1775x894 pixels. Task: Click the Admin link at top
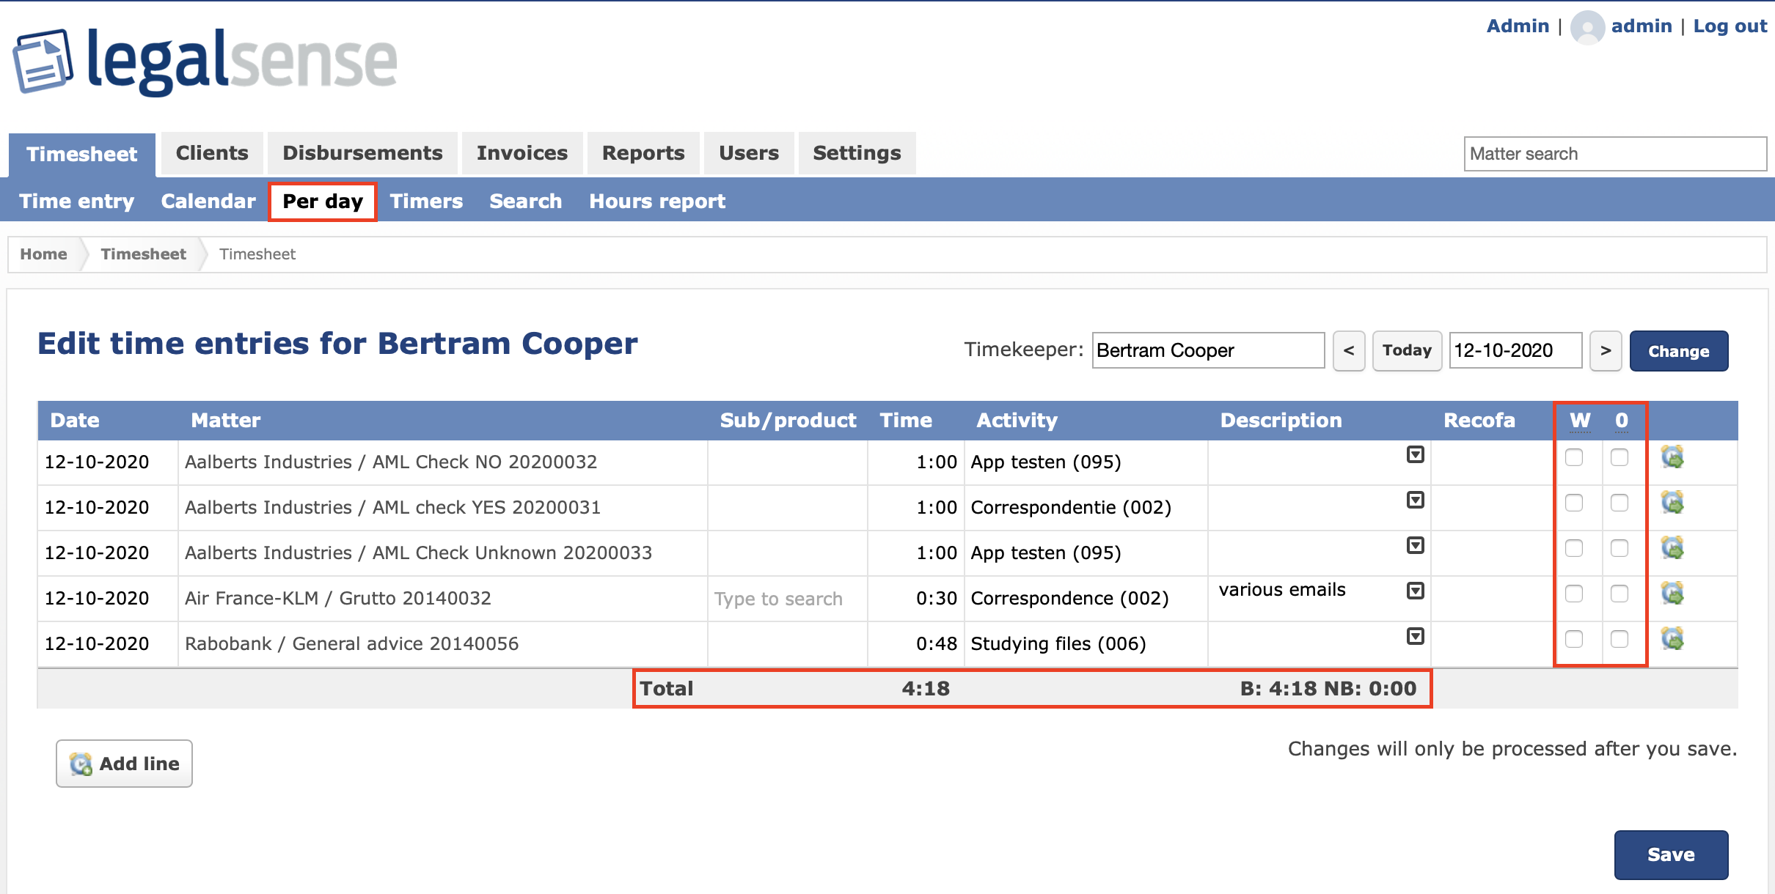pyautogui.click(x=1518, y=26)
